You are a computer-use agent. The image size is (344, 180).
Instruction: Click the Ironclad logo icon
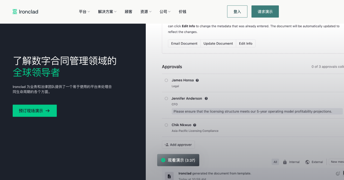14,11
